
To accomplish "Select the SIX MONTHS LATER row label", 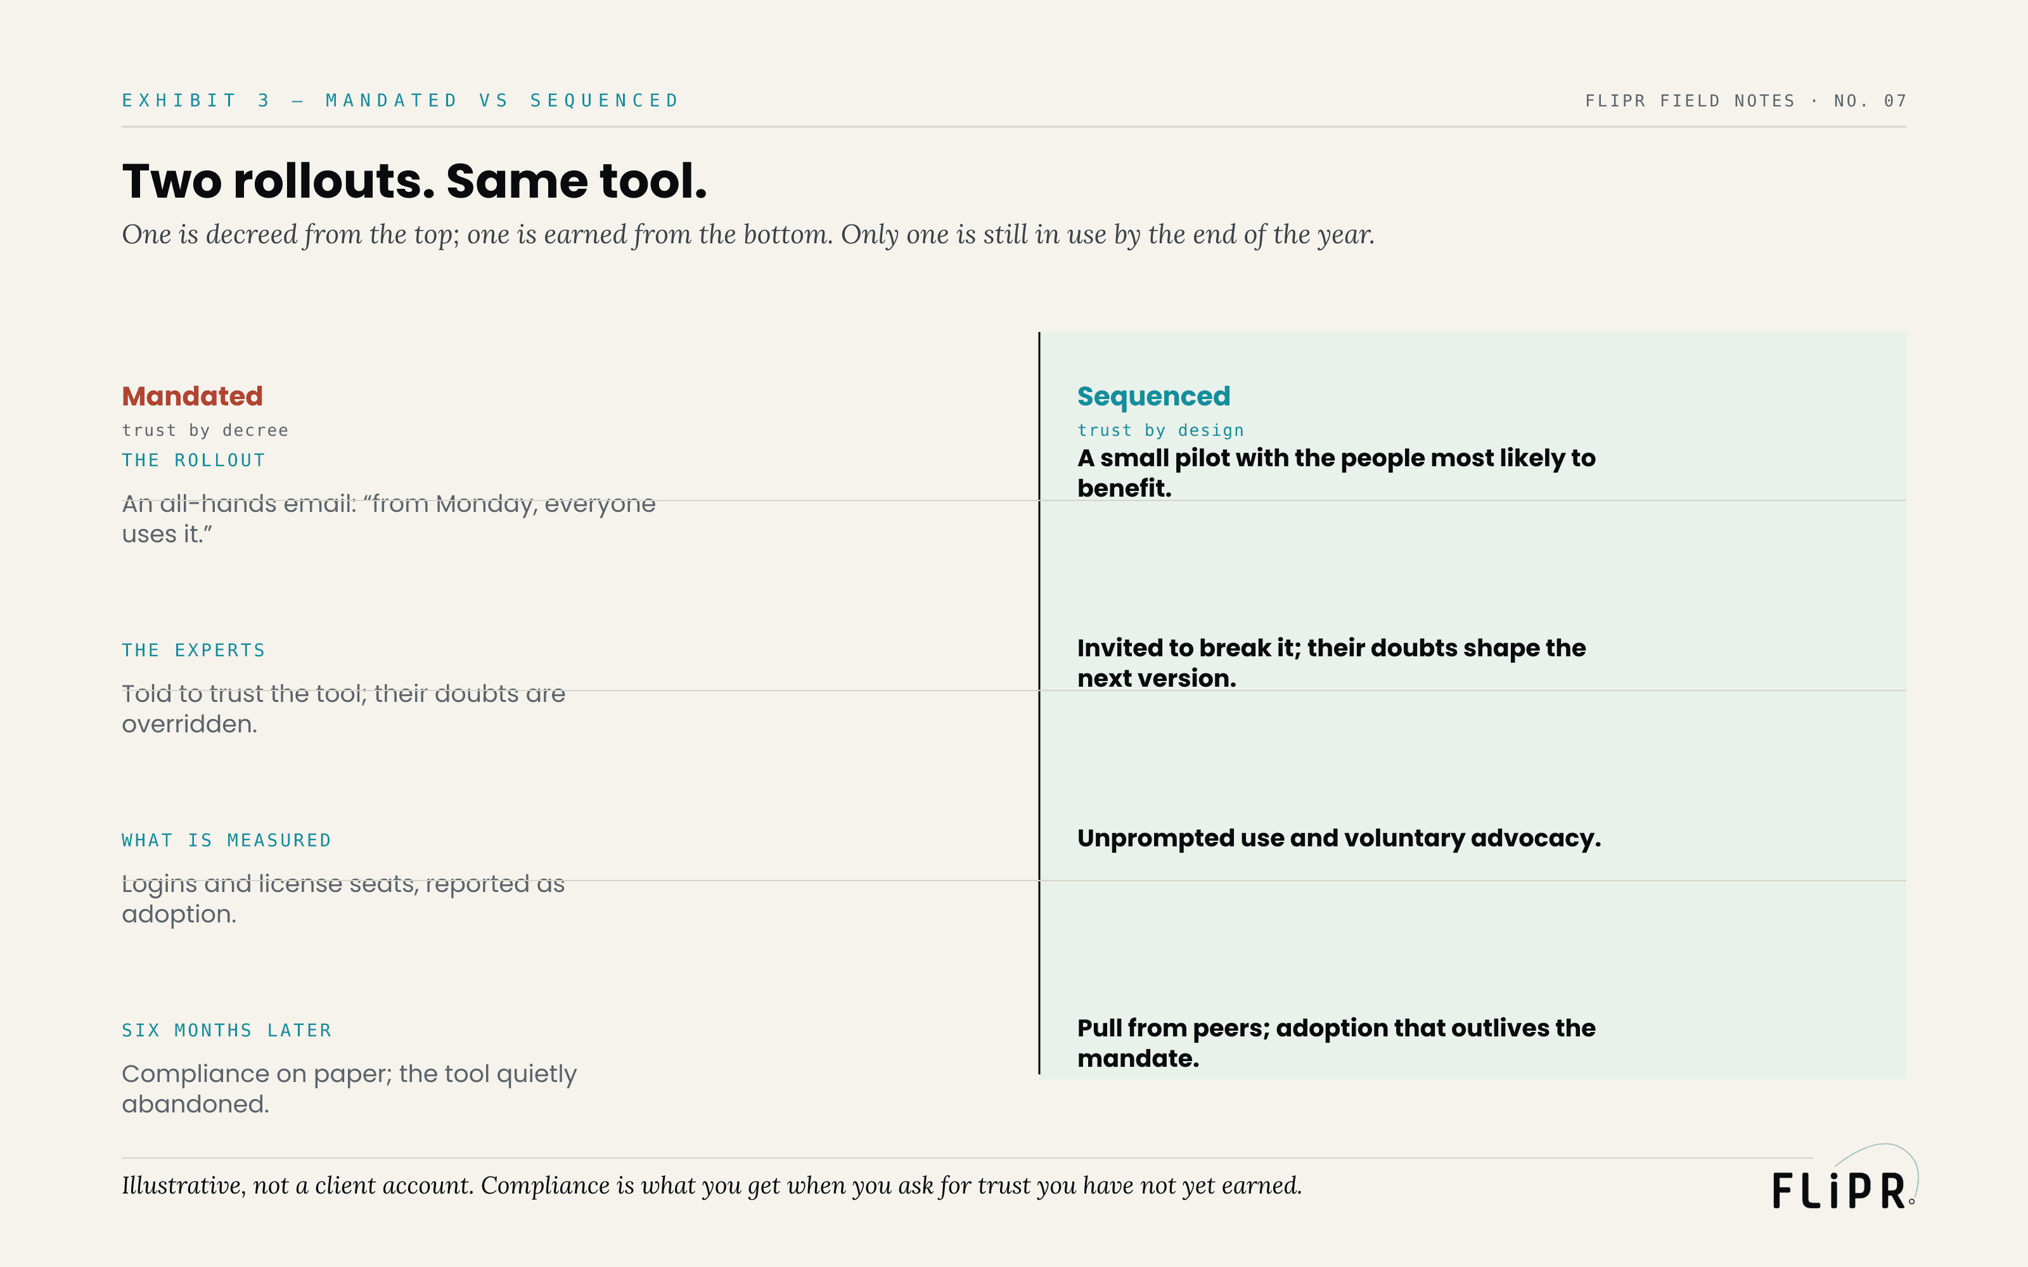I will [x=226, y=1031].
